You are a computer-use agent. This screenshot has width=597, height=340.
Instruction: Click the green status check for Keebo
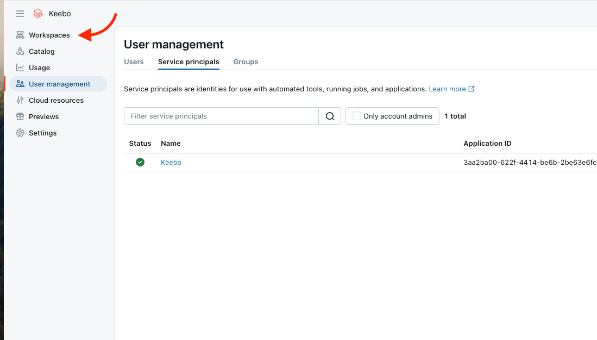click(x=140, y=162)
